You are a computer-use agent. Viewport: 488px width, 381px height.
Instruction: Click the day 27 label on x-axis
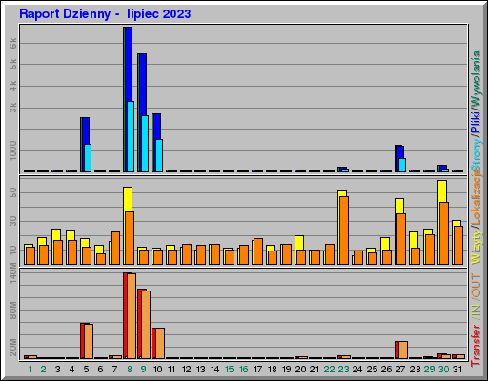(x=400, y=370)
